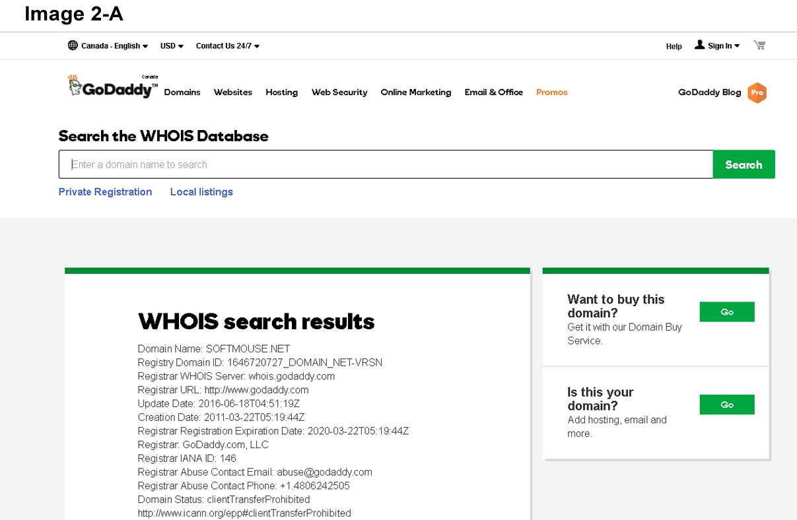
Task: Expand the Contact Us 24/7 dropdown
Action: pyautogui.click(x=227, y=46)
